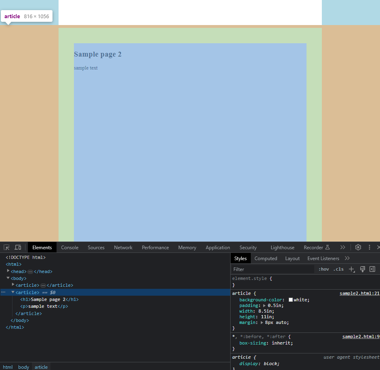Open the Layout pane tab
Viewport: 380px width, 370px height.
point(292,259)
